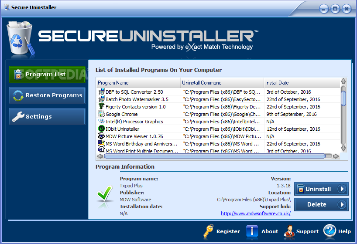Click the Google Chrome program icon
Screen dimensions: 357x244
tap(101, 114)
